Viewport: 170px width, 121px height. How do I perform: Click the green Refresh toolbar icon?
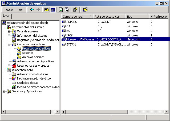[61, 10]
